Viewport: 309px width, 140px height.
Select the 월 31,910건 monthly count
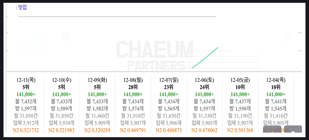click(x=133, y=115)
